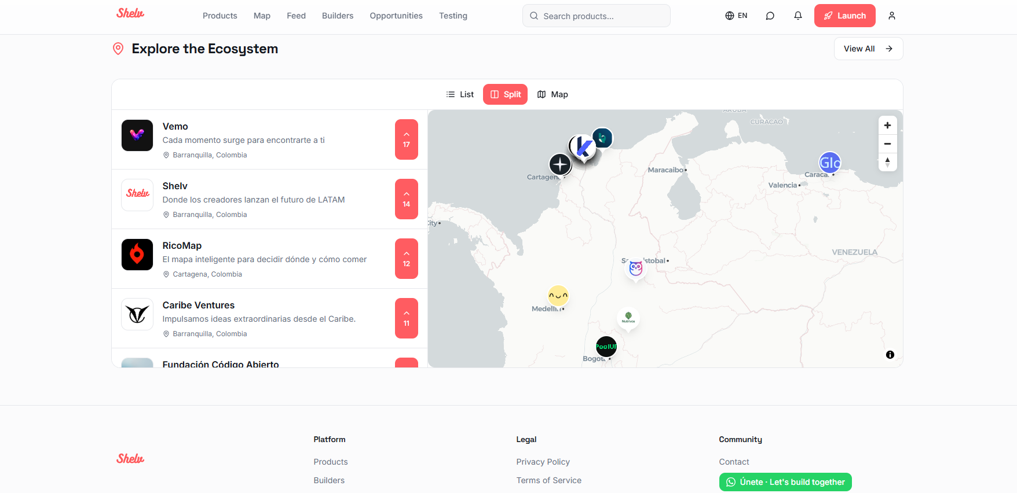
Task: Open the messages chat bubble icon
Action: [770, 16]
